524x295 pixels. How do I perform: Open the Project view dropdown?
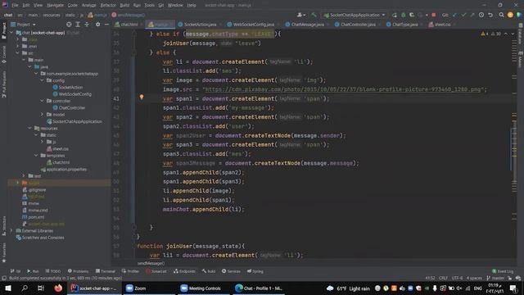click(x=24, y=25)
